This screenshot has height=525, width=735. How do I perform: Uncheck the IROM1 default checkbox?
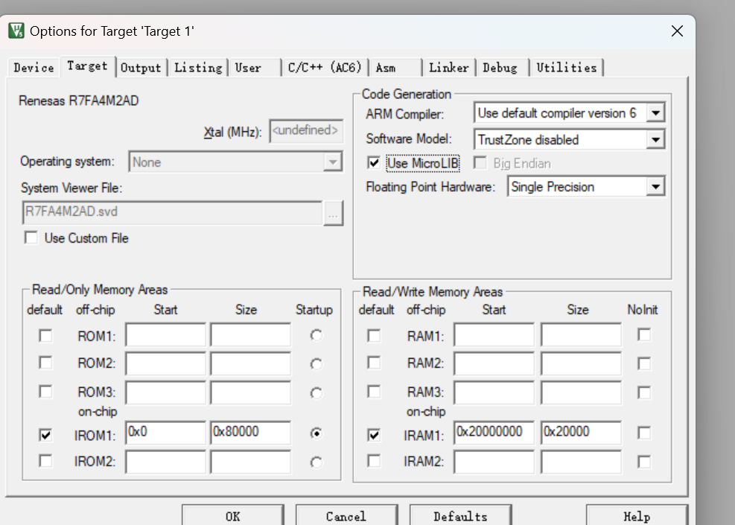[45, 435]
